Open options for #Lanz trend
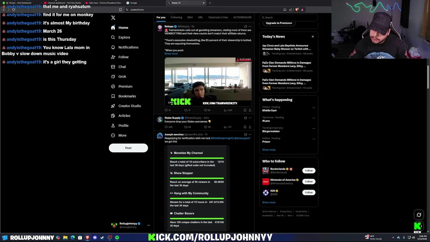The image size is (430, 242). 314,118
